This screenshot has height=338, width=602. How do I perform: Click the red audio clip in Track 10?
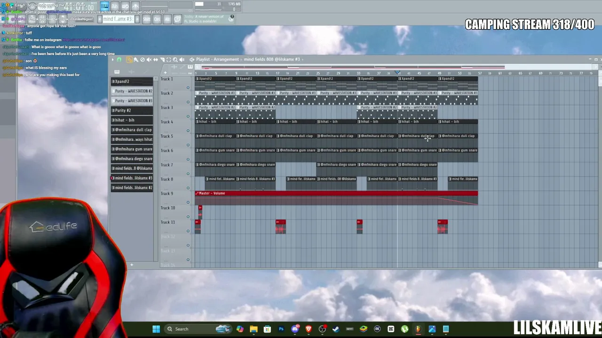click(200, 211)
